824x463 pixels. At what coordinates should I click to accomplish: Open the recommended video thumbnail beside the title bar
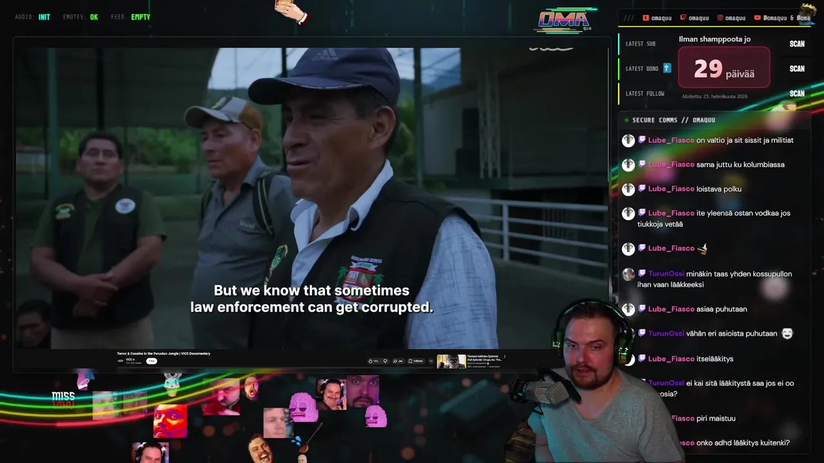[451, 361]
